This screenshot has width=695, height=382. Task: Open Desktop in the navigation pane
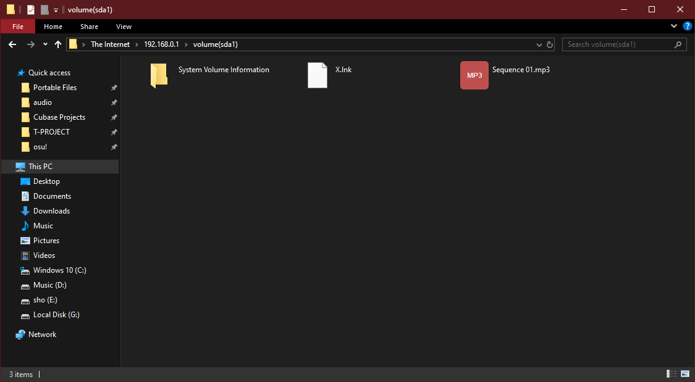click(x=46, y=181)
